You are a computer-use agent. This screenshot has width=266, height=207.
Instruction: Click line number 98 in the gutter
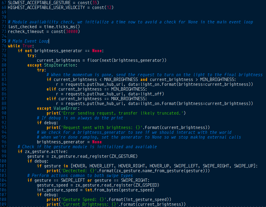point(4,151)
